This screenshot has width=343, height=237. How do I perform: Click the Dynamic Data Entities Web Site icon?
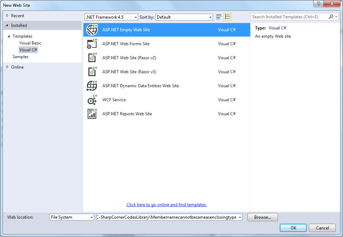pos(92,86)
